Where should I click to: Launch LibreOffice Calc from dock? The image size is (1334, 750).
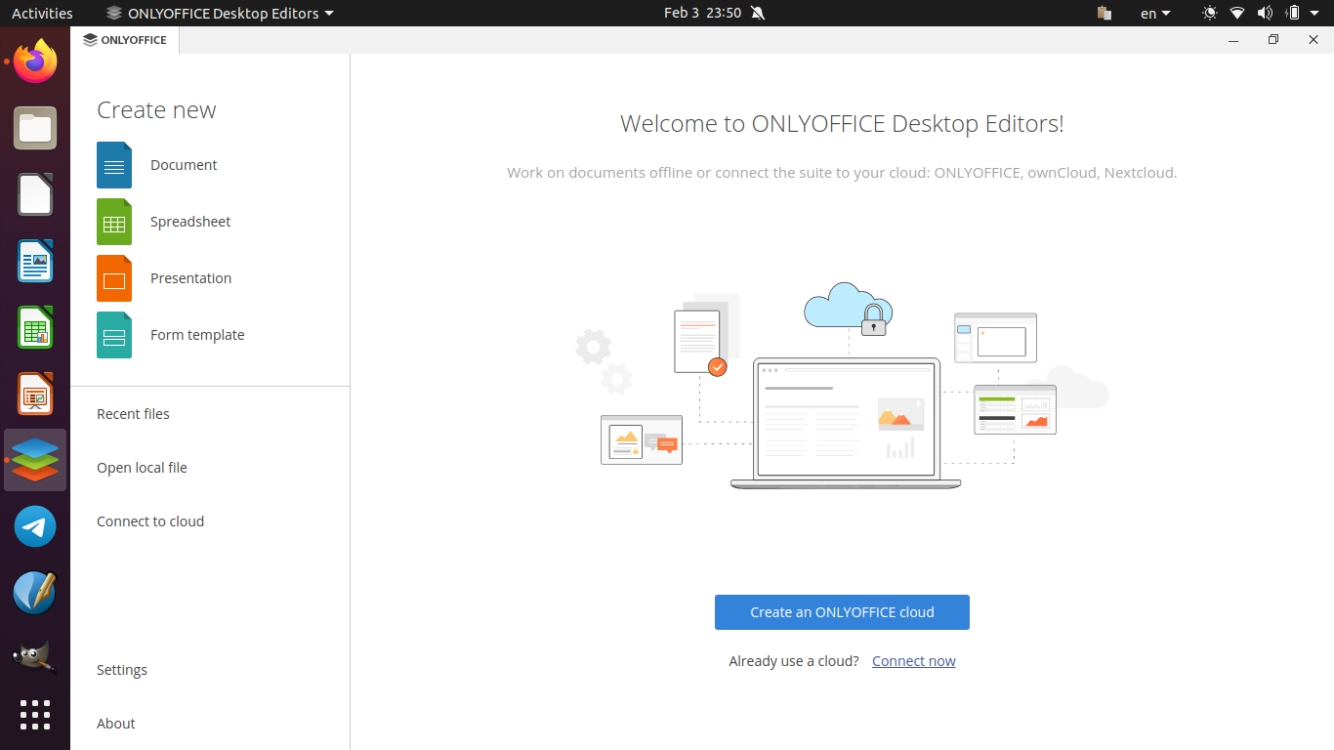coord(35,327)
